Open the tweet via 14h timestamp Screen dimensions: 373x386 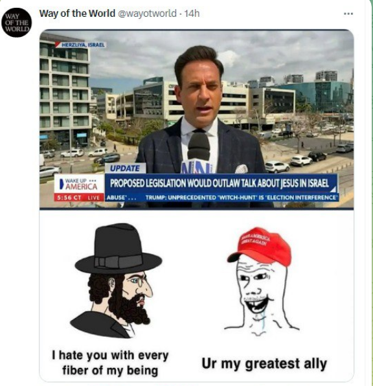click(x=192, y=14)
